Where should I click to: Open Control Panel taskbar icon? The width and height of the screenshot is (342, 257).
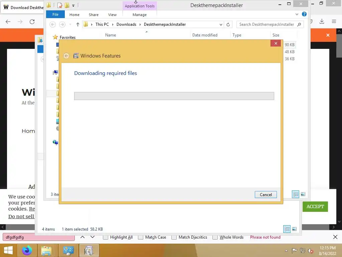pyautogui.click(x=68, y=250)
